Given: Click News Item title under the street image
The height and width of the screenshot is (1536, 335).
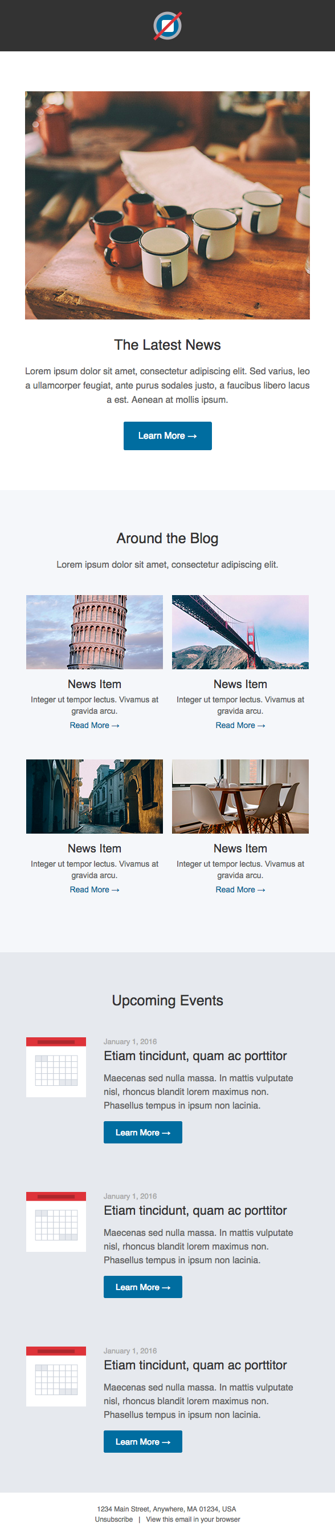Looking at the screenshot, I should pos(95,848).
